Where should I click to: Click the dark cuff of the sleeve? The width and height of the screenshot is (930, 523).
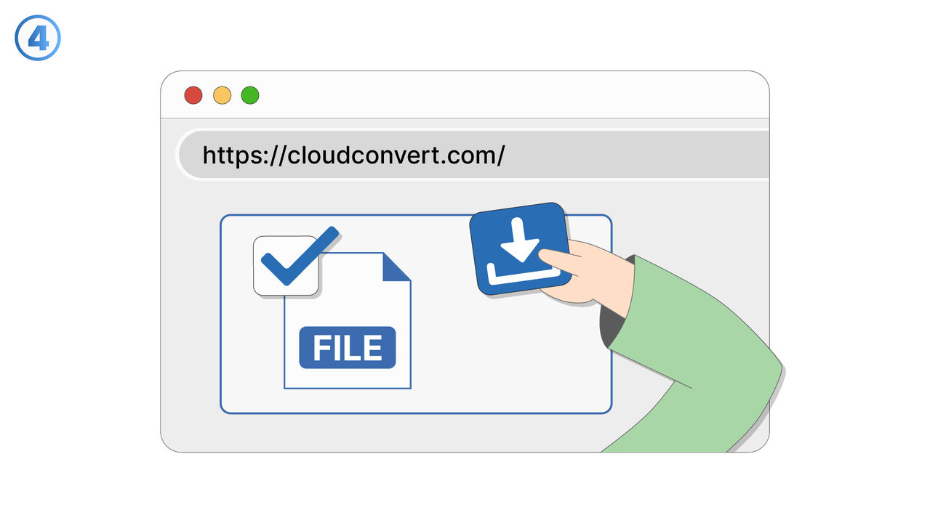(x=609, y=324)
